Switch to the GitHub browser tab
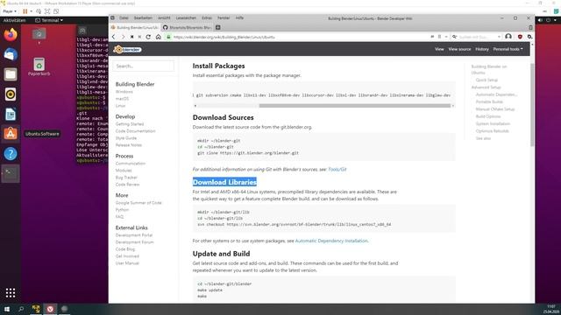Image resolution: width=561 pixels, height=315 pixels. [187, 27]
